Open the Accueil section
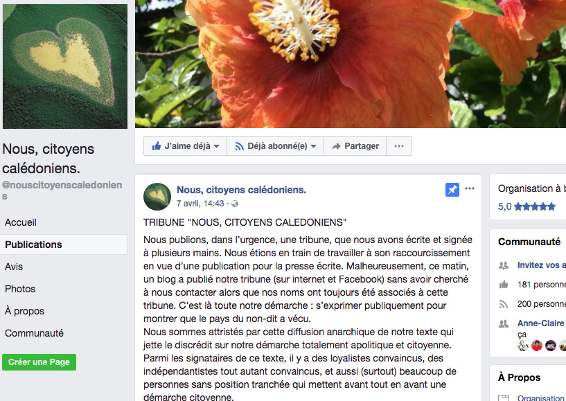Image resolution: width=566 pixels, height=401 pixels. pyautogui.click(x=21, y=222)
